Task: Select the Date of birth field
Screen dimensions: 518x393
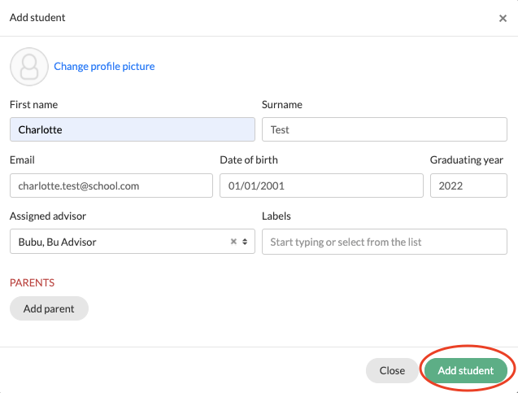Action: [x=321, y=186]
